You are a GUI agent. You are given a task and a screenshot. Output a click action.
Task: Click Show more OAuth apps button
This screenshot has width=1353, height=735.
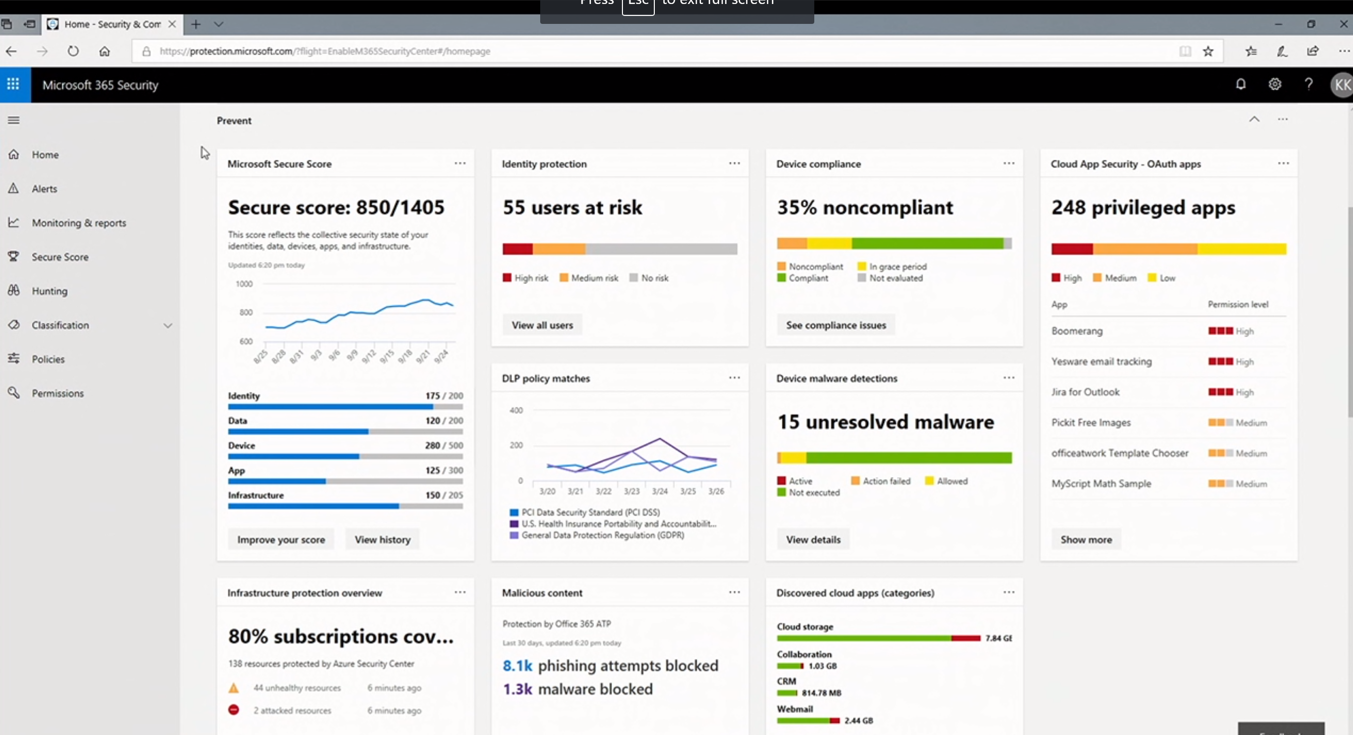coord(1086,539)
